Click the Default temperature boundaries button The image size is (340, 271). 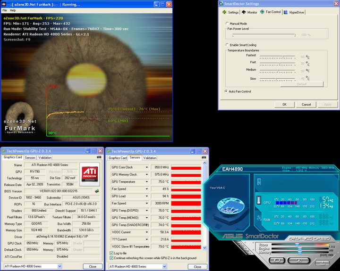tap(302, 84)
